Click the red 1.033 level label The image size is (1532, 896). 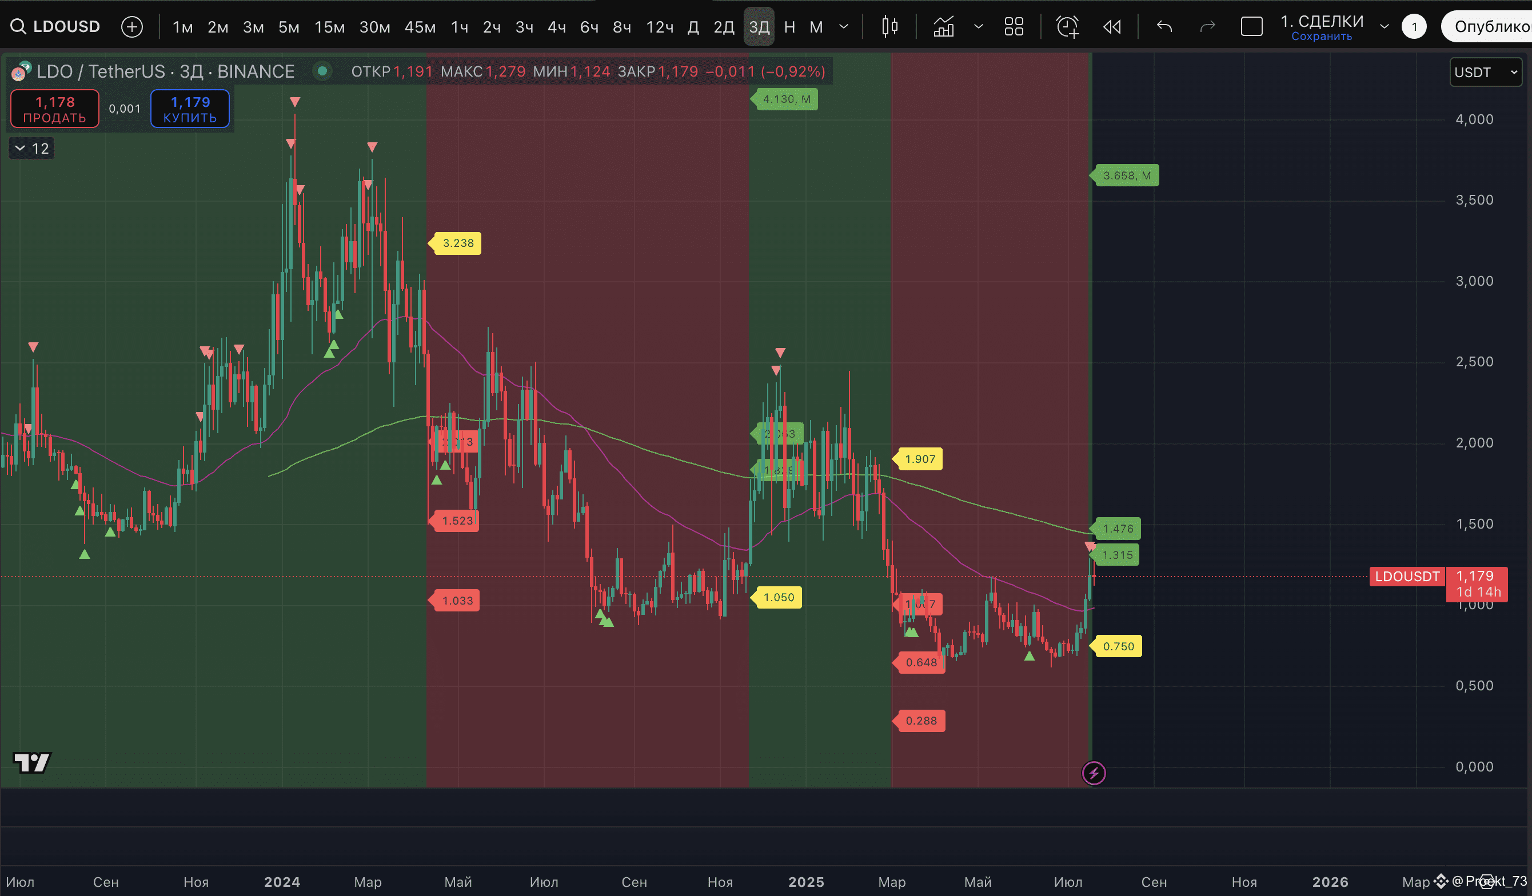[x=454, y=601]
